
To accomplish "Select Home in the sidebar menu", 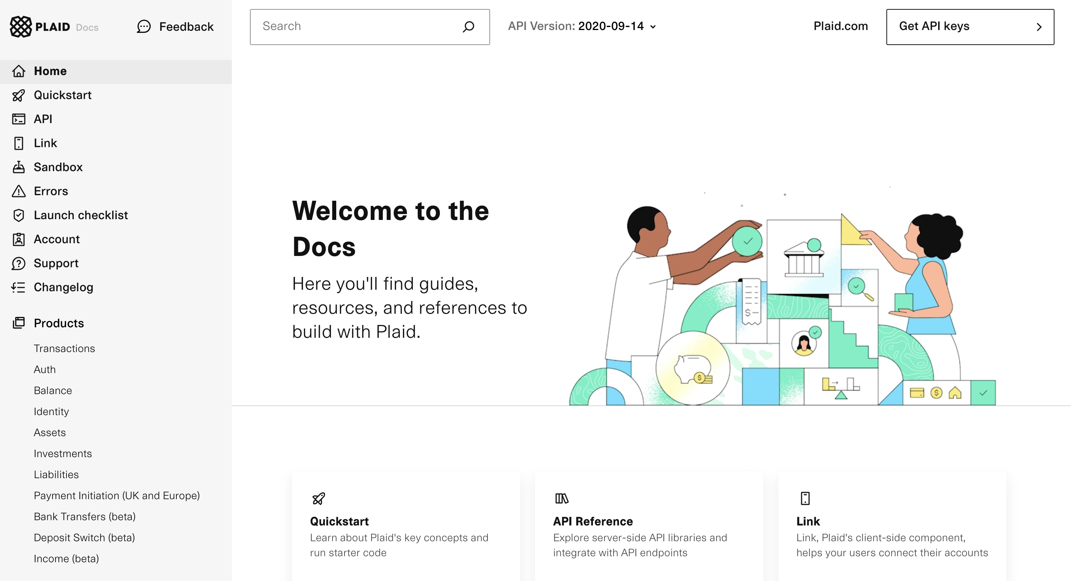I will click(x=50, y=71).
